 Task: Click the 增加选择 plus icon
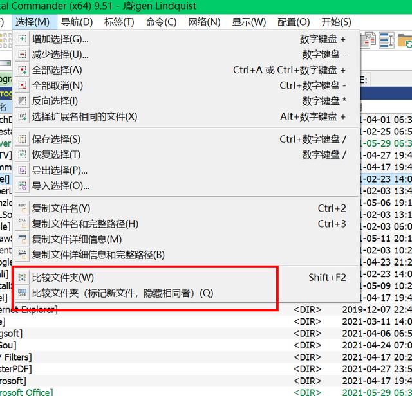click(23, 39)
